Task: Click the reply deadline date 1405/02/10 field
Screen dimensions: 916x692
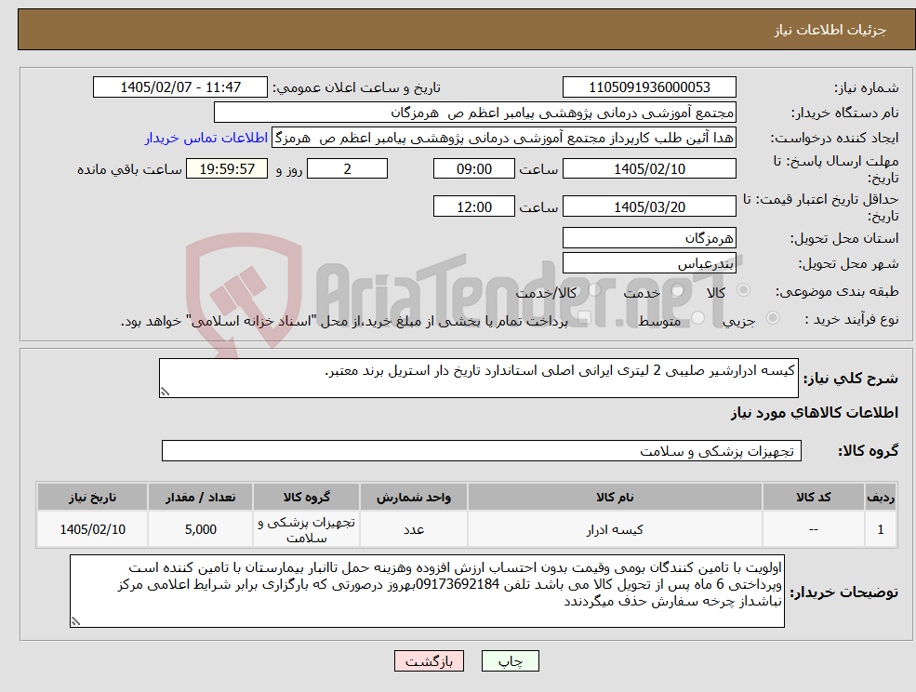Action: click(649, 169)
